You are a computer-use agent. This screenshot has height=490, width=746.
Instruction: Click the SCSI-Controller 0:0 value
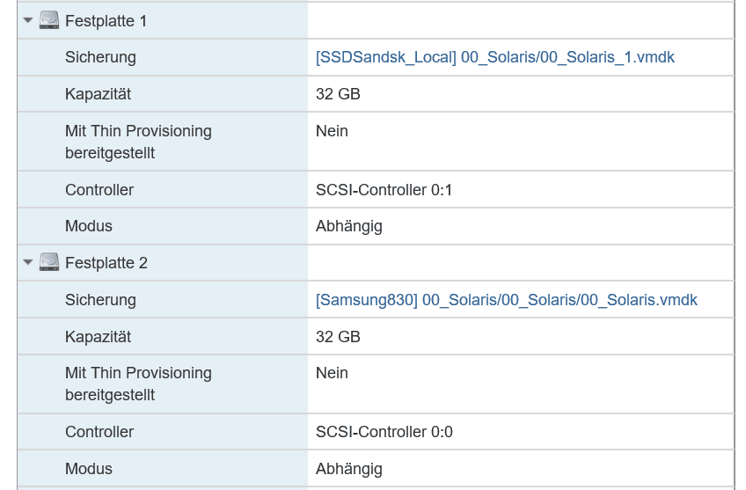(x=384, y=432)
